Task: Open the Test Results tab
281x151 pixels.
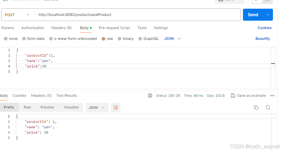Action: [x=67, y=96]
